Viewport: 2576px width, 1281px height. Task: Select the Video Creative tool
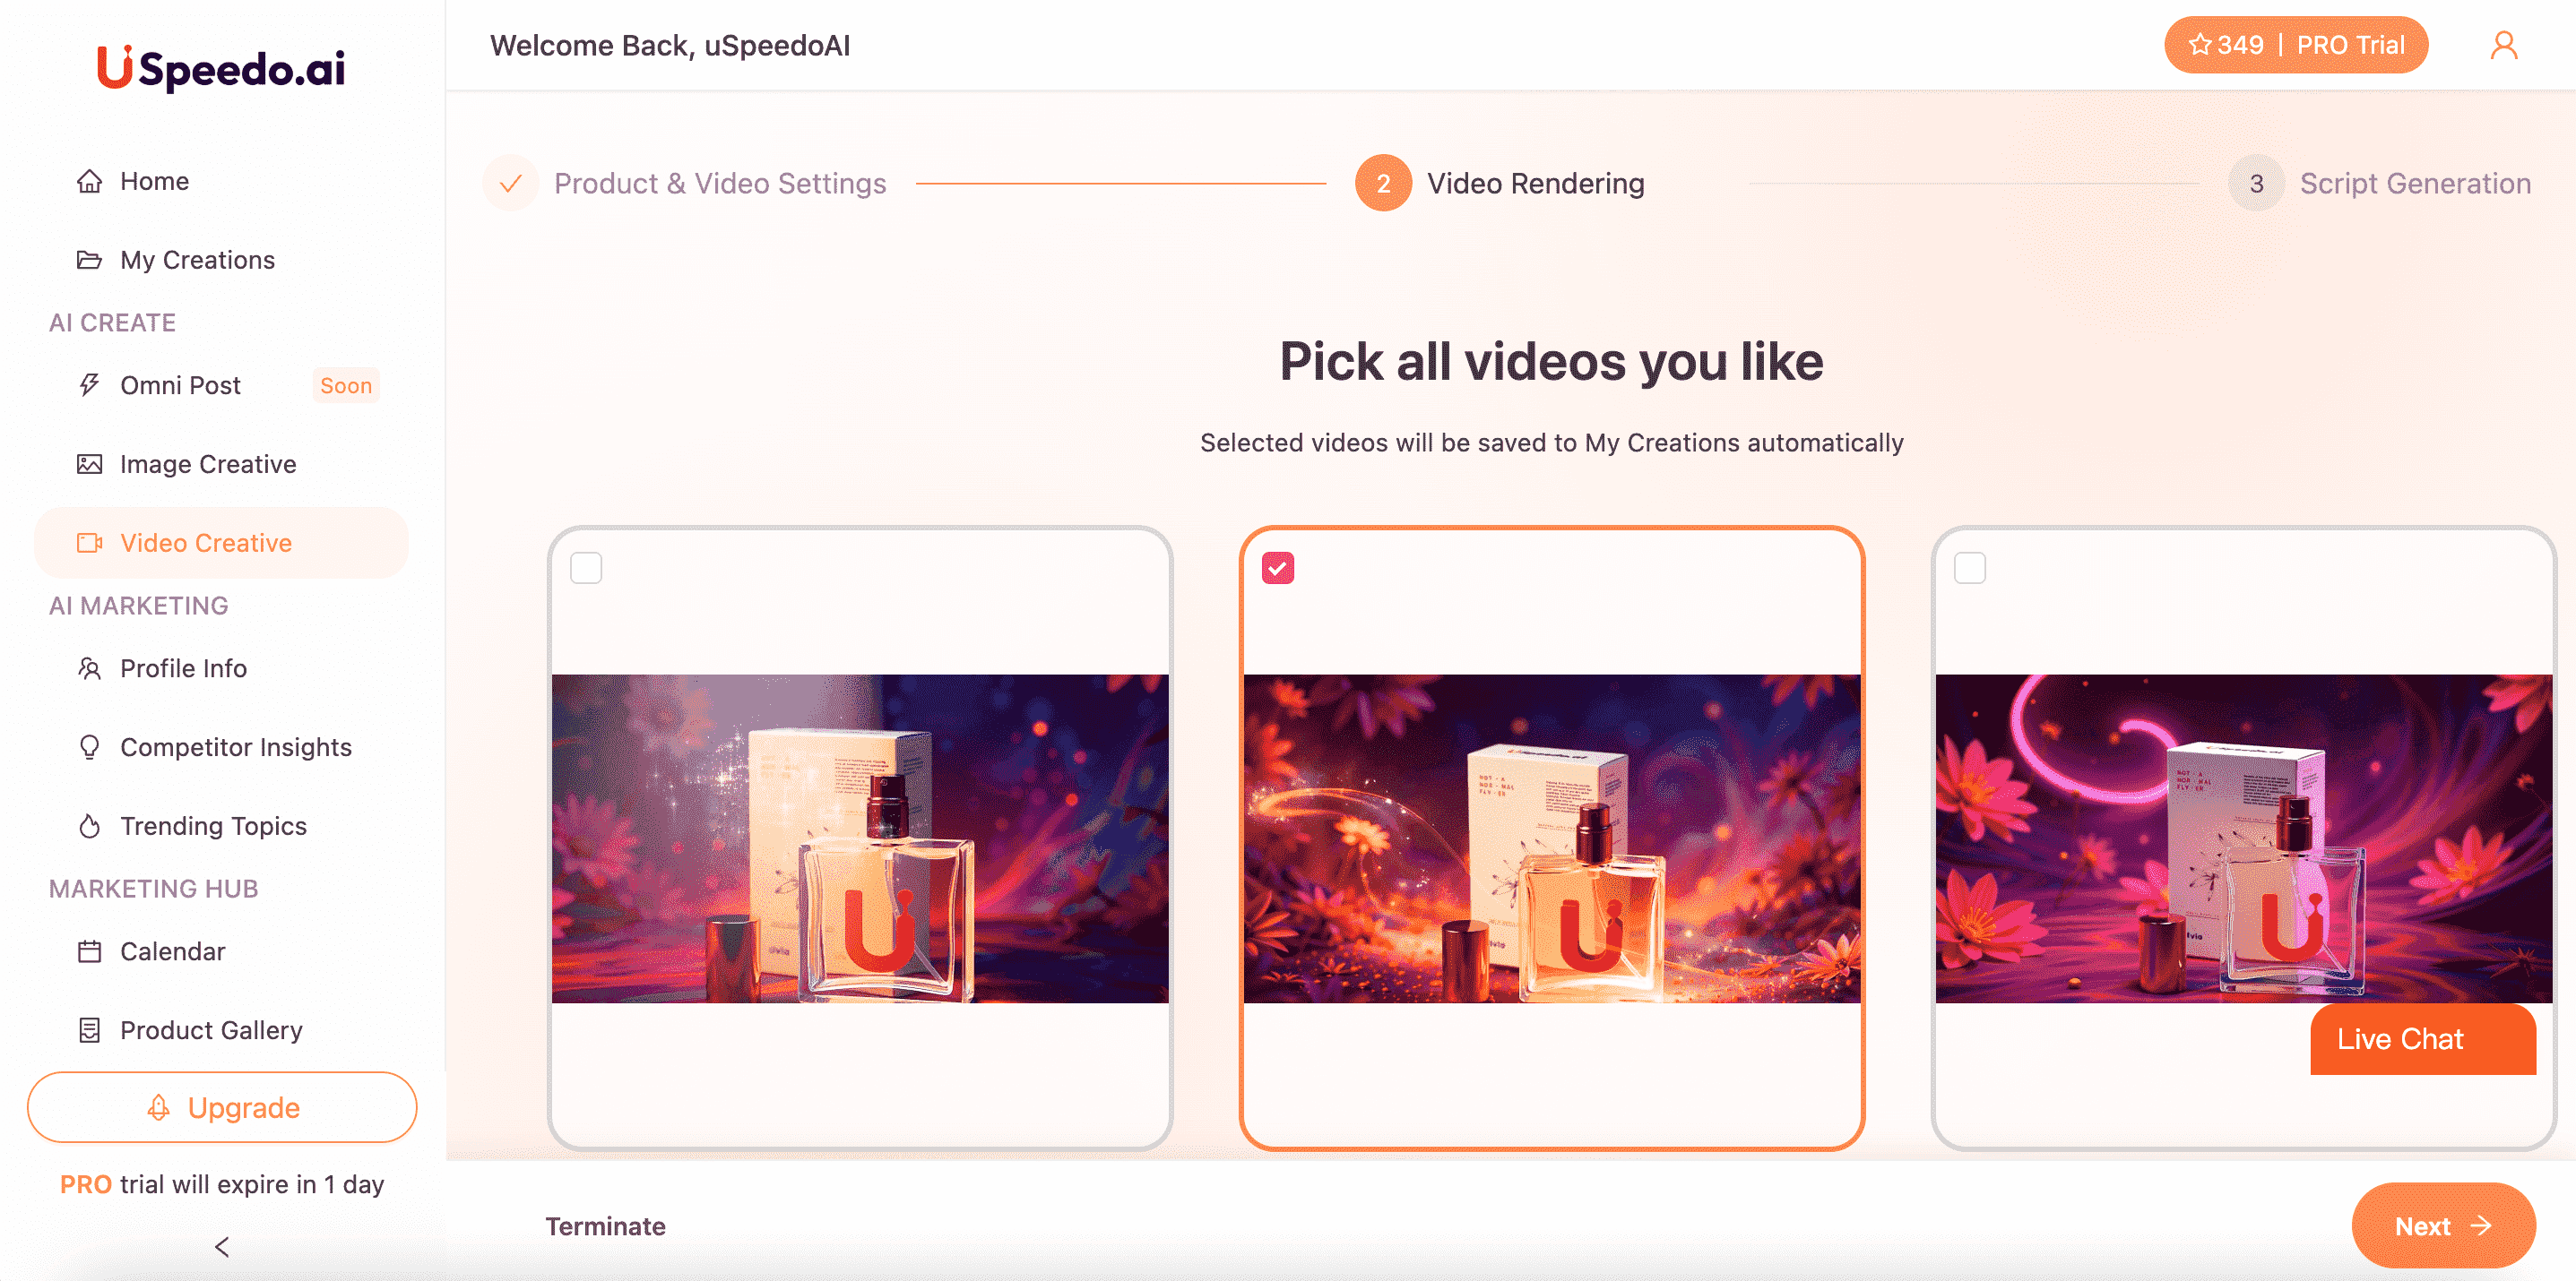205,543
